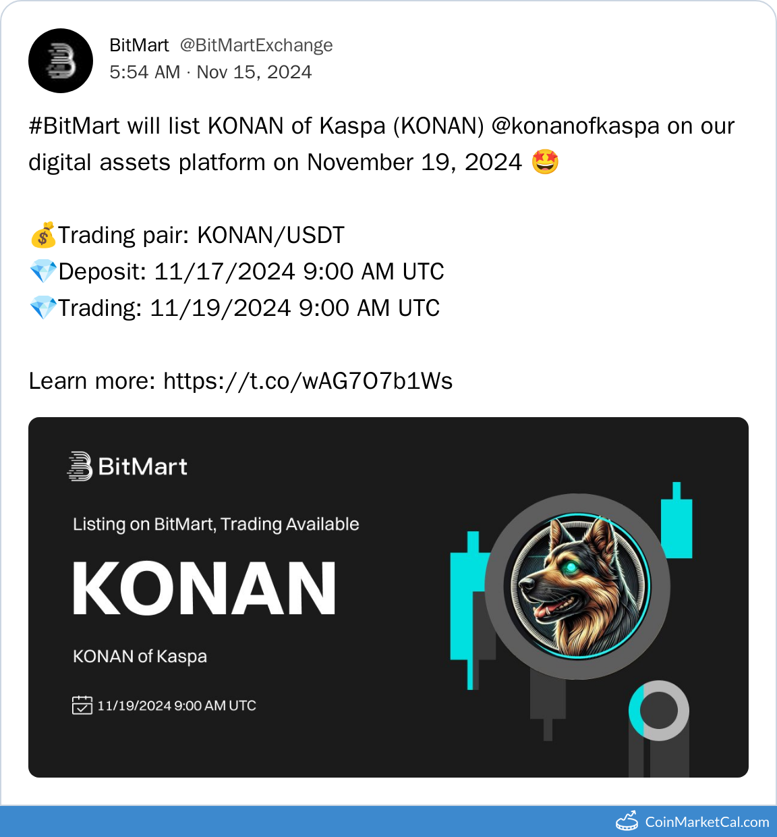The width and height of the screenshot is (777, 837).
Task: Click the tweet timestamp Nov 15, 2024
Action: (210, 72)
